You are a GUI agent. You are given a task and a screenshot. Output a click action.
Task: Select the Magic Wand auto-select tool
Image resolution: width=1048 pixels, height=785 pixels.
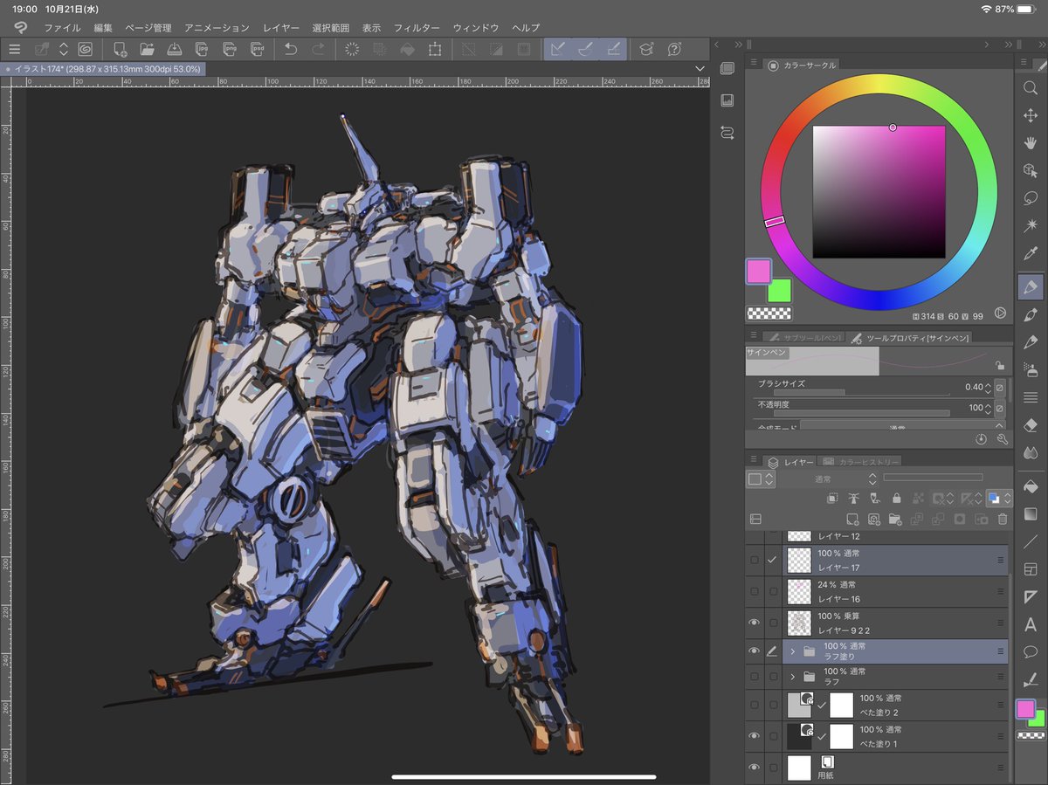tap(1031, 226)
